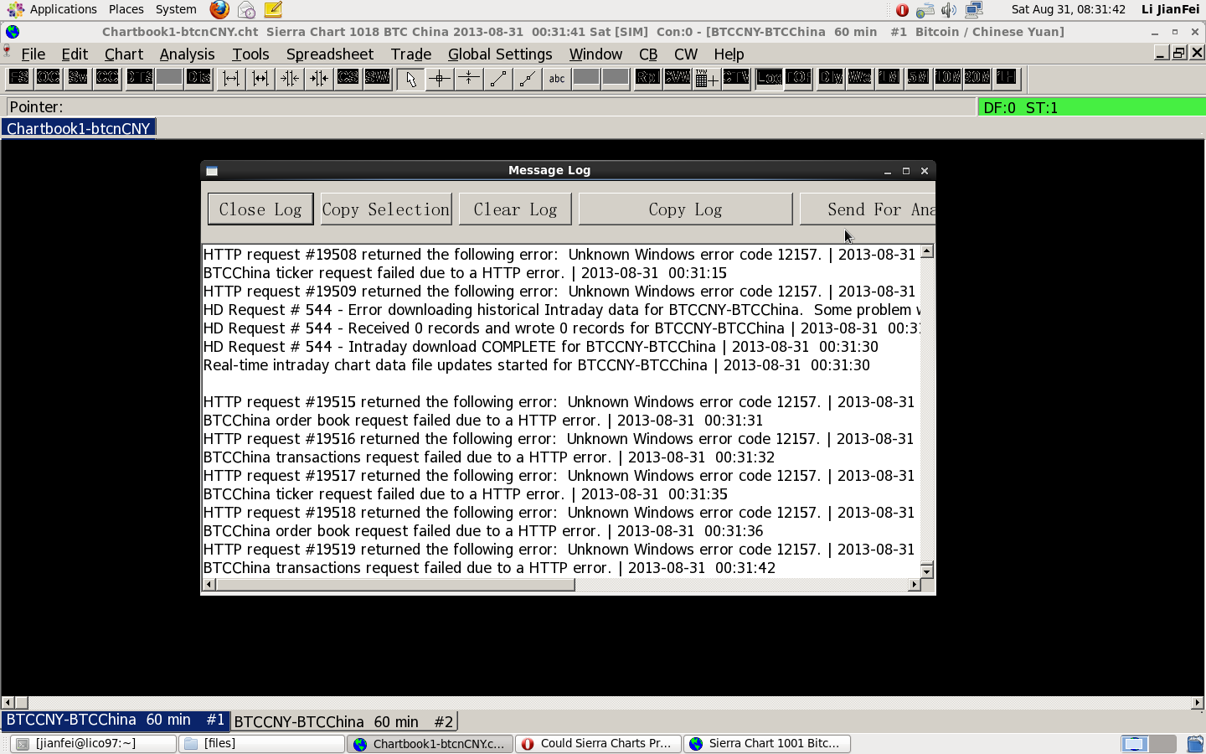Image resolution: width=1206 pixels, height=754 pixels.
Task: Click Message Log scroll-down arrow
Action: pos(926,571)
